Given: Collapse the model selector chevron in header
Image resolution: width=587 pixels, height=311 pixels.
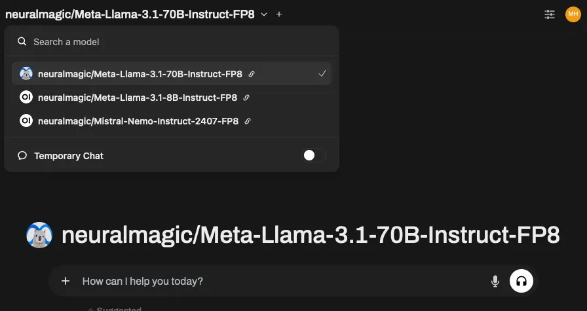Looking at the screenshot, I should 264,14.
